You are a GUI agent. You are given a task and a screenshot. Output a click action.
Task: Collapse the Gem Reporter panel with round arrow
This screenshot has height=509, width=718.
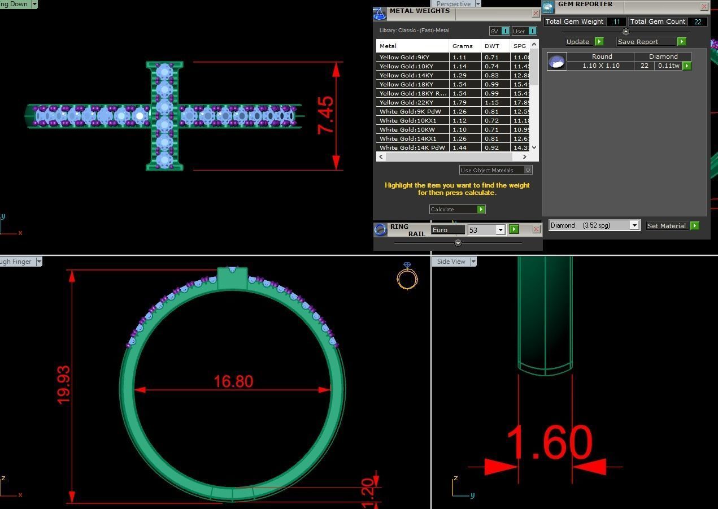tap(625, 32)
